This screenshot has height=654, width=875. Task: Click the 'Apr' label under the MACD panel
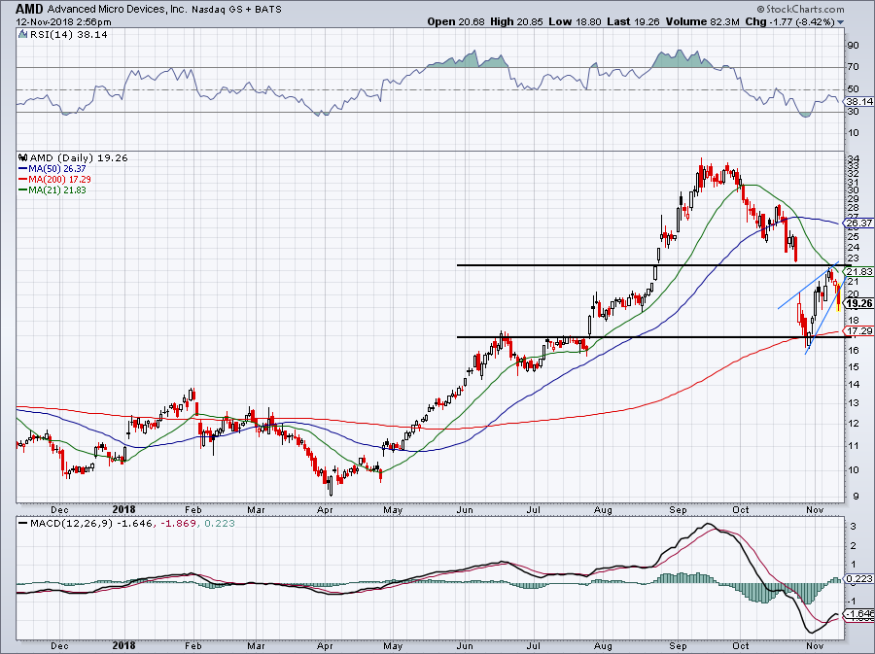325,646
